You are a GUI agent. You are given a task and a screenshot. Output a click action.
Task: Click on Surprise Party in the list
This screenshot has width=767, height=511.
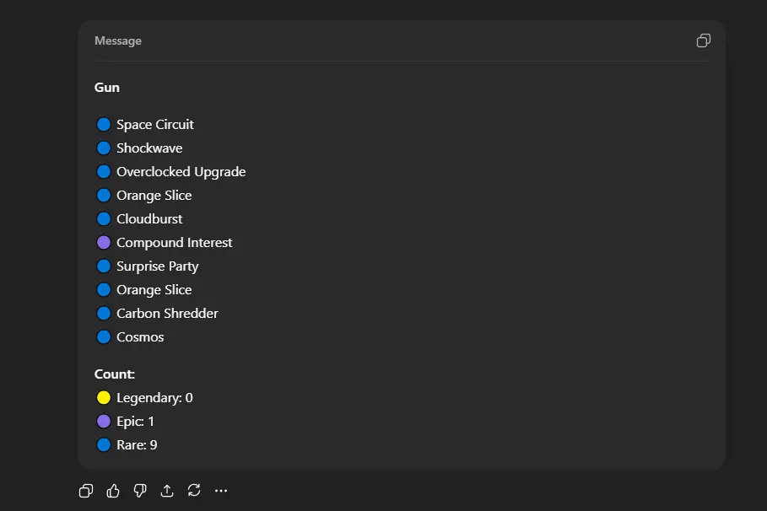click(157, 266)
